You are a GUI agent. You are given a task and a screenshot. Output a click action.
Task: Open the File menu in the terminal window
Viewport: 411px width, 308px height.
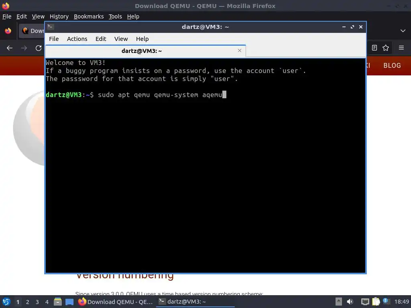[54, 39]
